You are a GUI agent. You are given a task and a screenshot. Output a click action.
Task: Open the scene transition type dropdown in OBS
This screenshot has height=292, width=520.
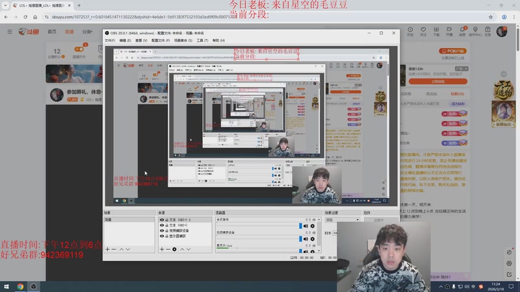[342, 219]
